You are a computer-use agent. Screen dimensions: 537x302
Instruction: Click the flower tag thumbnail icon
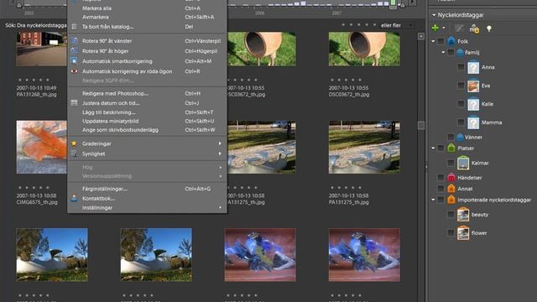[x=463, y=233]
